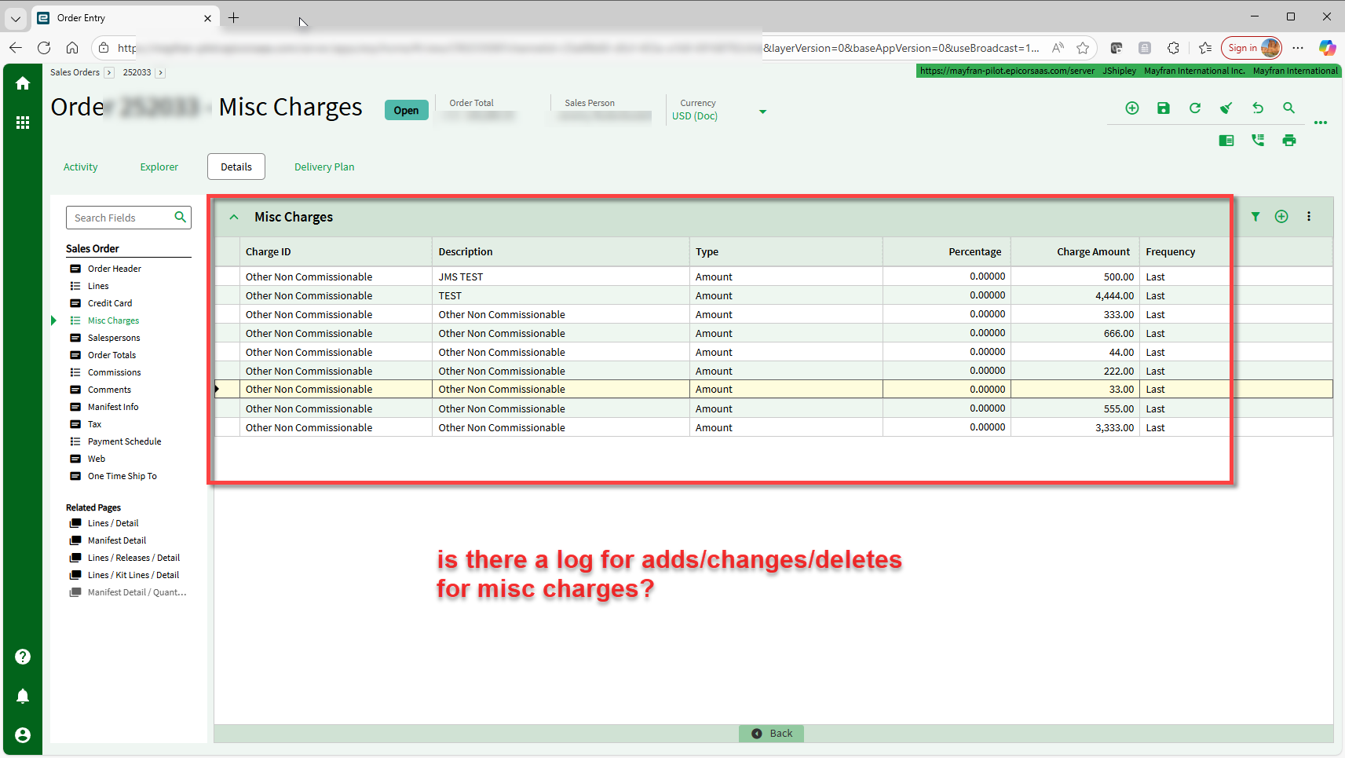
Task: Save the order using the disk icon
Action: [x=1164, y=108]
